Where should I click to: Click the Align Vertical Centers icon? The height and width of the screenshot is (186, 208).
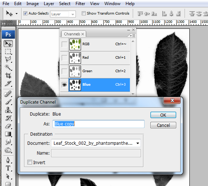point(147,13)
